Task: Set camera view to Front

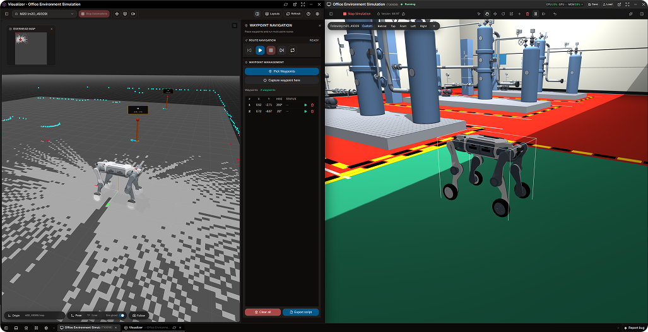Action: pyautogui.click(x=403, y=26)
